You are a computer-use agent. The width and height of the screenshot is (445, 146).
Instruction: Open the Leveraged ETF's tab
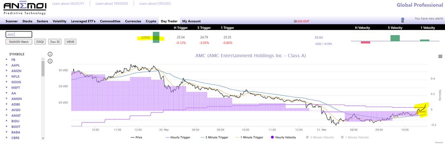pyautogui.click(x=83, y=21)
